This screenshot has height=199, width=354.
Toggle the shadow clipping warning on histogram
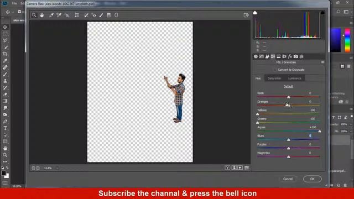tap(255, 13)
